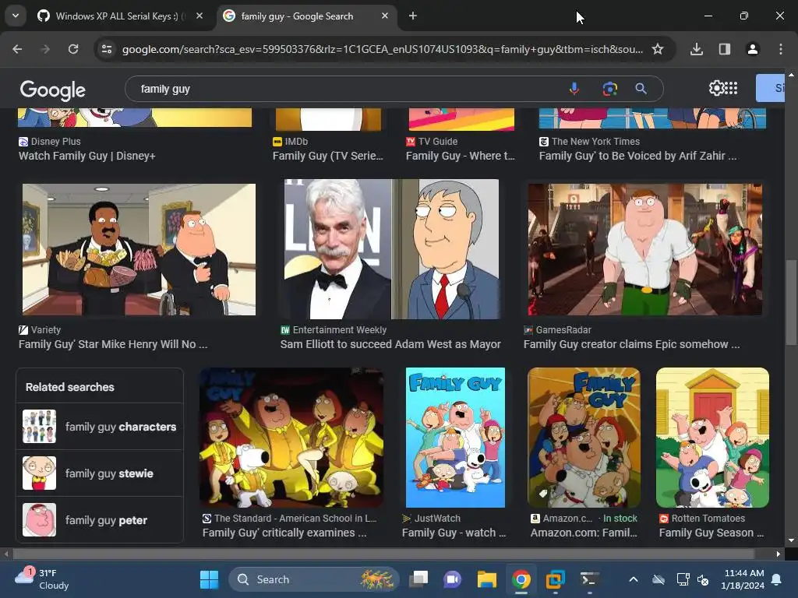Image resolution: width=798 pixels, height=598 pixels.
Task: Focus the browser address bar URL
Action: (382, 49)
